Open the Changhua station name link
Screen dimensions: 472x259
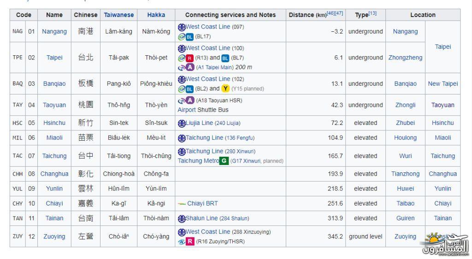click(54, 174)
